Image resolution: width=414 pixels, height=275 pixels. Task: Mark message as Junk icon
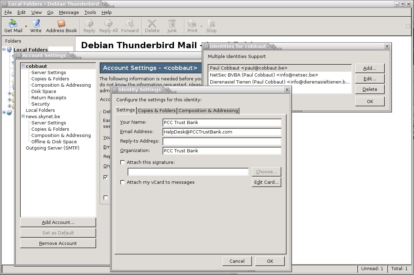172,23
